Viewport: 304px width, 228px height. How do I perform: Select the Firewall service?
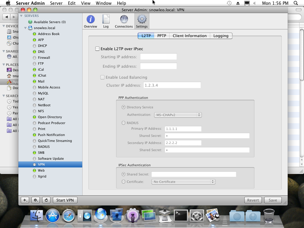[50, 58]
